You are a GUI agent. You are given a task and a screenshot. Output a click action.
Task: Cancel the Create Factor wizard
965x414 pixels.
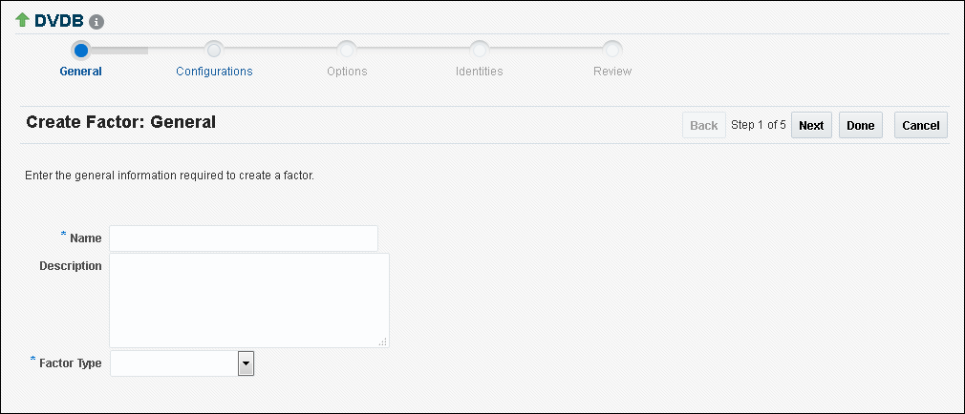[x=921, y=126]
